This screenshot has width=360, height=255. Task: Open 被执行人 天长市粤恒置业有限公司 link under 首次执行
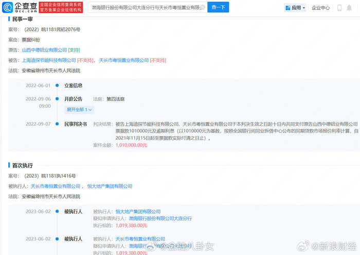pyautogui.click(x=56, y=186)
